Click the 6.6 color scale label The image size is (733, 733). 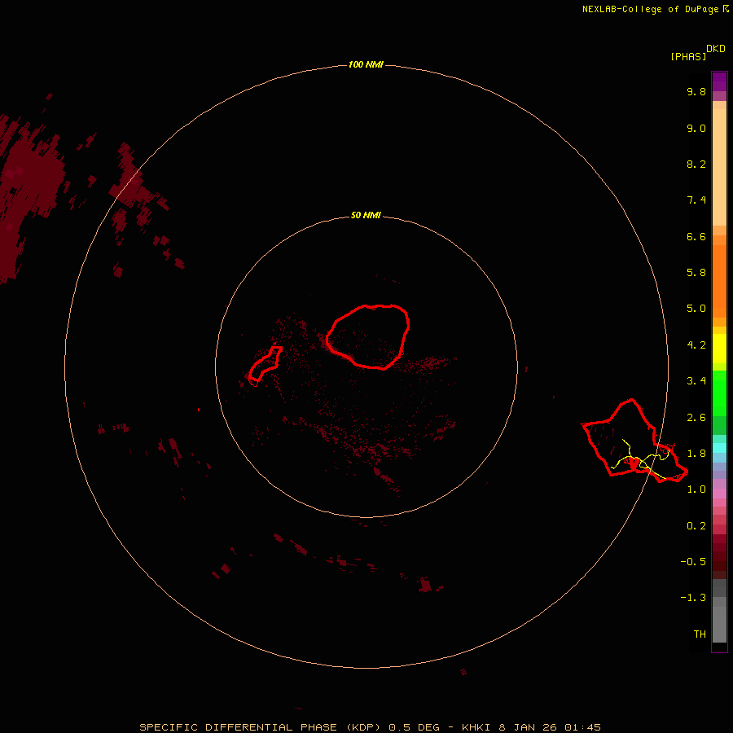696,236
